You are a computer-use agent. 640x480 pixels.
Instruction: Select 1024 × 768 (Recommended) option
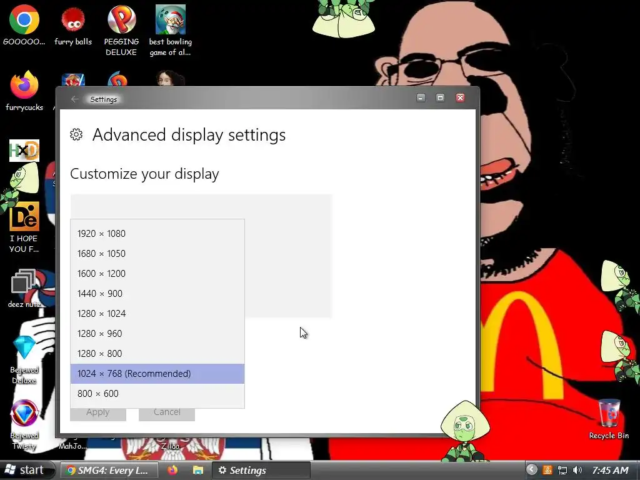[x=157, y=374]
